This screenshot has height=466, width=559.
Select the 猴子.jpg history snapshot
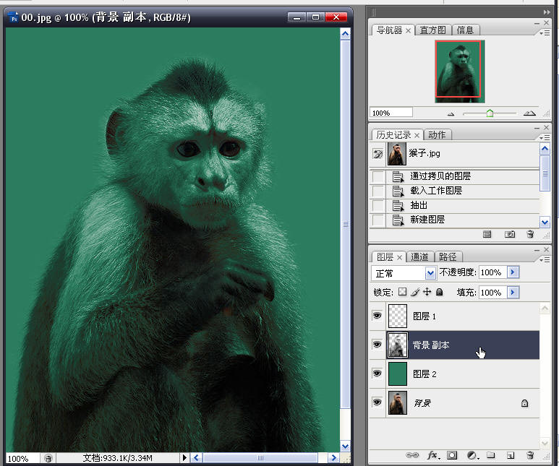pyautogui.click(x=462, y=154)
